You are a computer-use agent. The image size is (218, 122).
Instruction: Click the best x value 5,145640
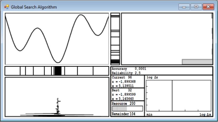(x=126, y=98)
